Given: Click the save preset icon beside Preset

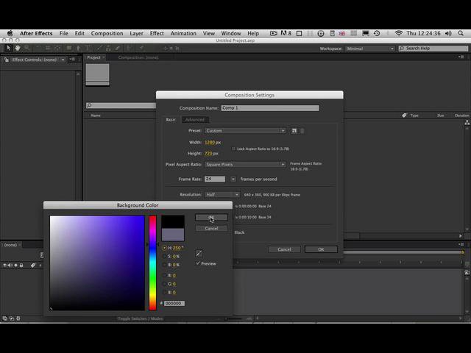Looking at the screenshot, I should pyautogui.click(x=294, y=131).
